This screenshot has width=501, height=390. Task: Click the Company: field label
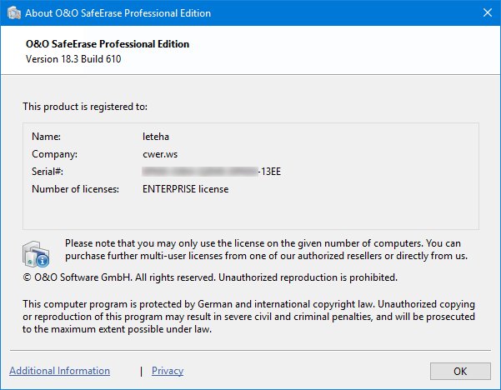click(54, 153)
